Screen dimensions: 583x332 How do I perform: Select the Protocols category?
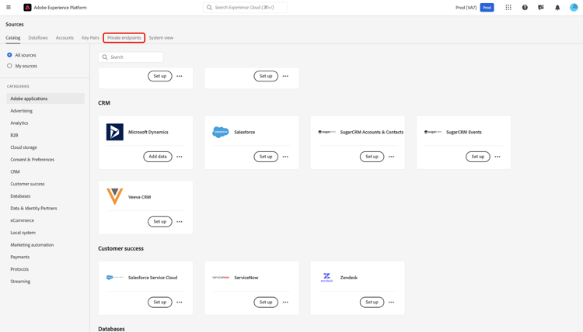tap(19, 269)
